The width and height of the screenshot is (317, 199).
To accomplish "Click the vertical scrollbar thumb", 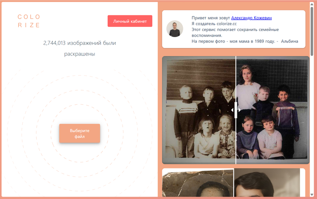I will click(x=312, y=30).
